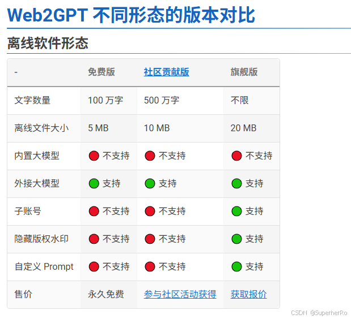Click red dot for 子账号 under 社区贡献版

pyautogui.click(x=150, y=211)
